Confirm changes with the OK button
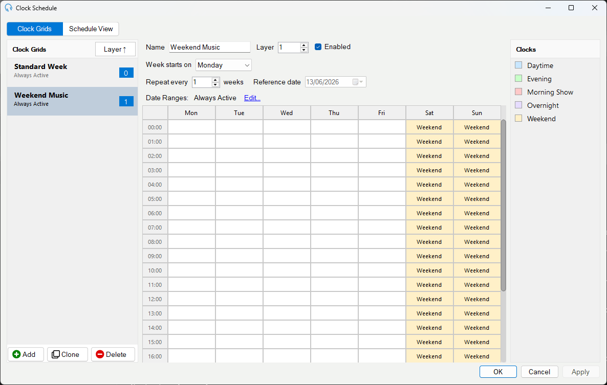607x385 pixels. tap(498, 372)
